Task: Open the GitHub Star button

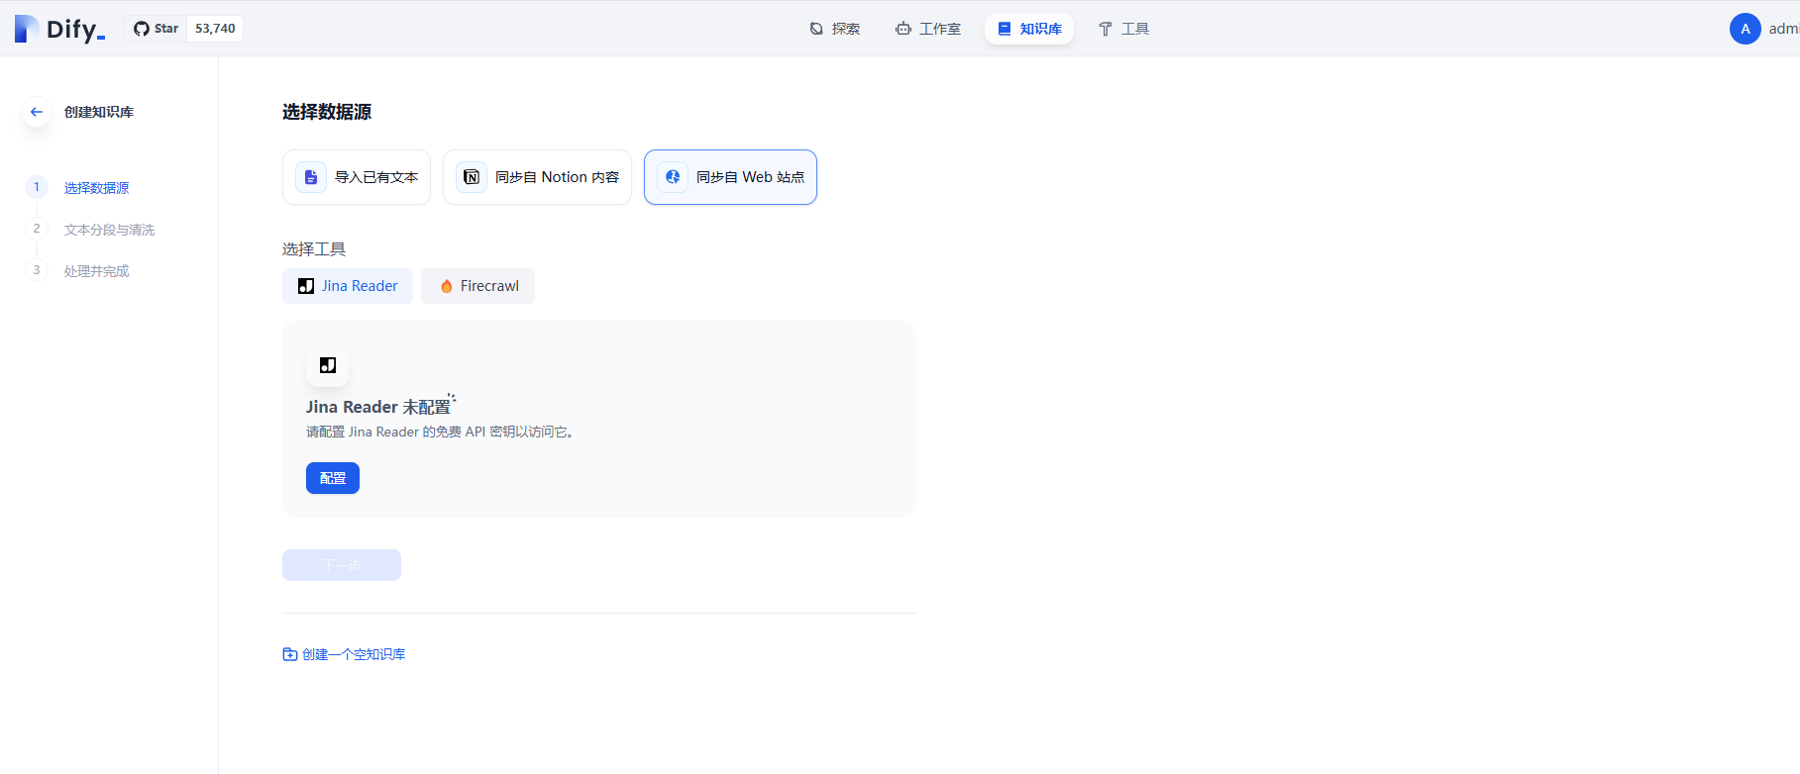Action: 157,29
